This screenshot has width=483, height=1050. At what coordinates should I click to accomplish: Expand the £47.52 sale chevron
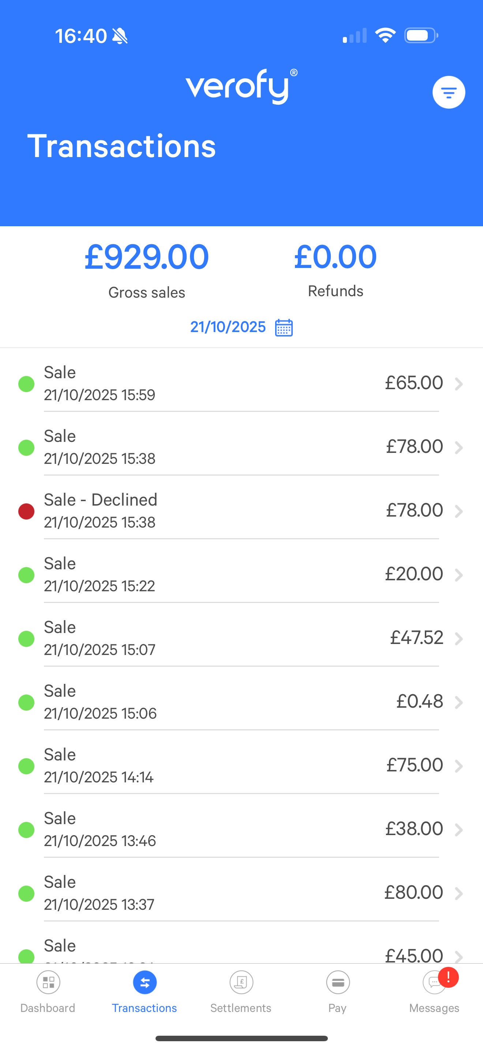pyautogui.click(x=459, y=638)
